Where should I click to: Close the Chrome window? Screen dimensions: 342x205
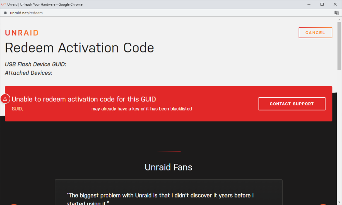tap(335, 4)
